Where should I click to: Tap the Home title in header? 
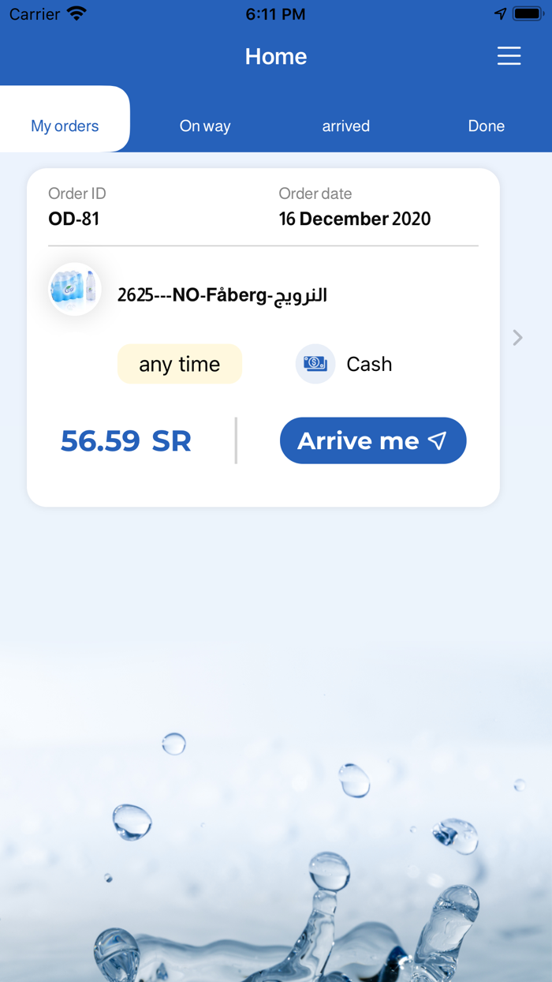(x=276, y=56)
